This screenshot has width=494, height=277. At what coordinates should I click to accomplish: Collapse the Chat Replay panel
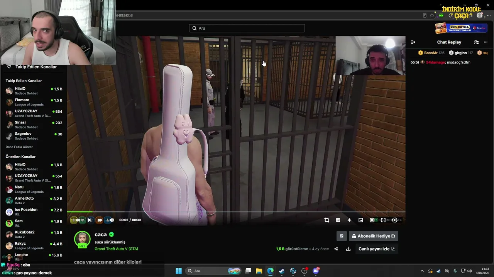pos(413,42)
